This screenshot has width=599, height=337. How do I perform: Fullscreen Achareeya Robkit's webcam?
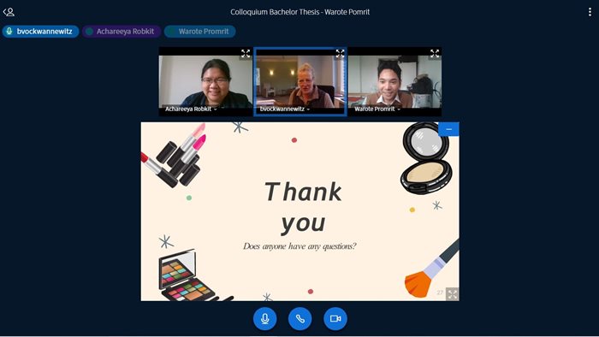(x=246, y=53)
